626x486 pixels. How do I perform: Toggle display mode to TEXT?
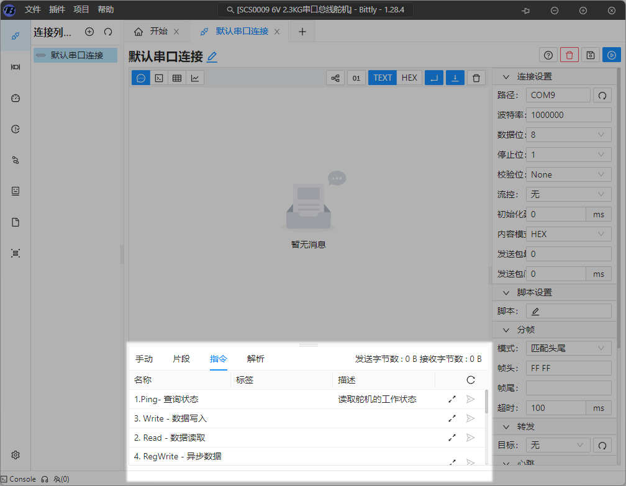(x=383, y=78)
